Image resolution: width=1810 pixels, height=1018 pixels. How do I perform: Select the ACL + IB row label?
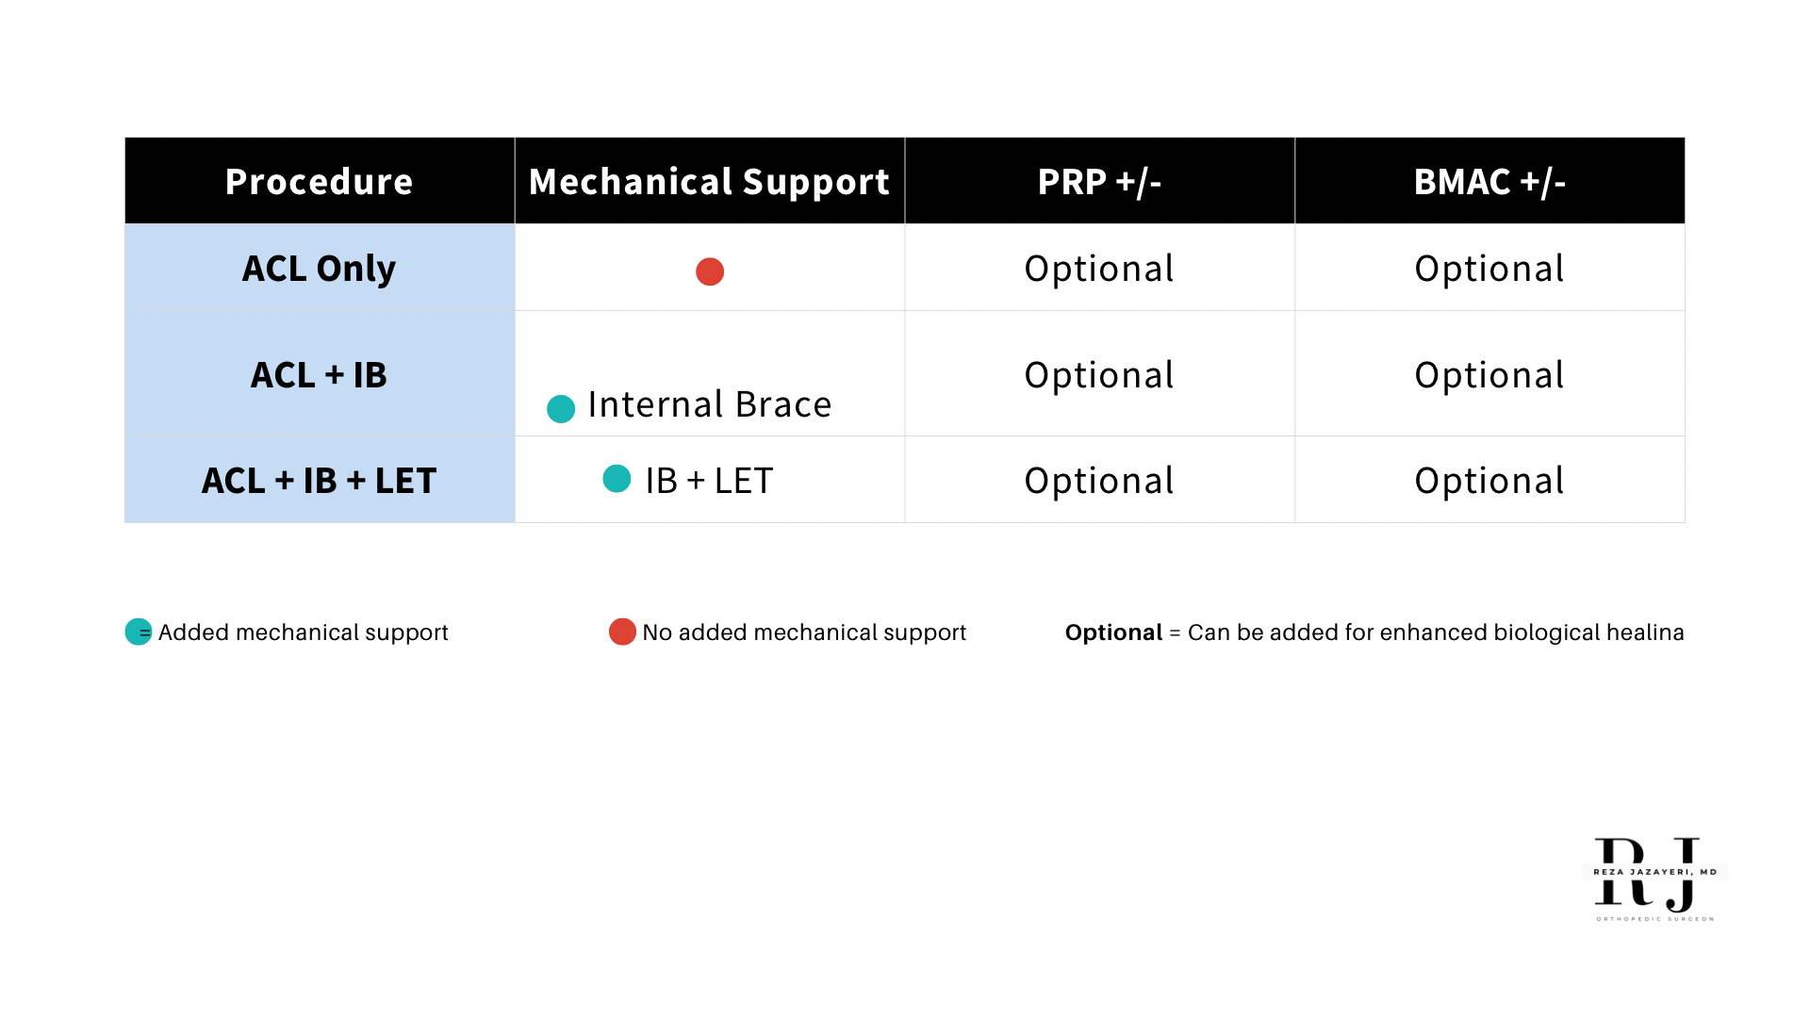[320, 375]
